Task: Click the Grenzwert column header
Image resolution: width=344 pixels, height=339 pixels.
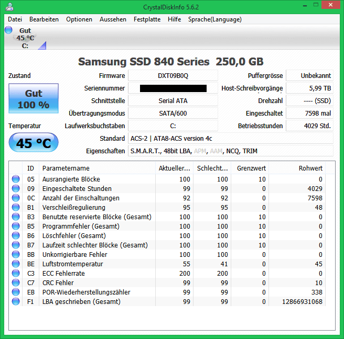Action: pos(250,168)
